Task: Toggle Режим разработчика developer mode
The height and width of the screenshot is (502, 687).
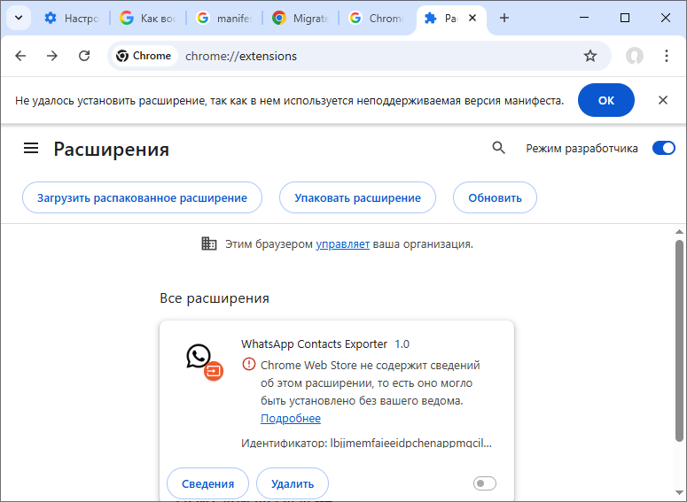Action: [x=663, y=148]
